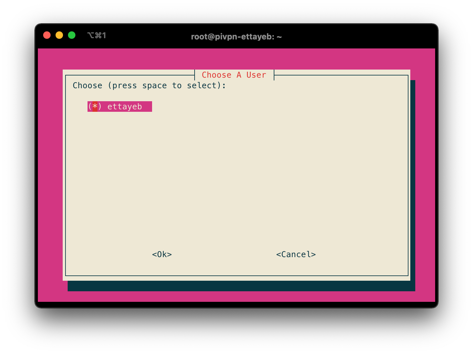The width and height of the screenshot is (473, 354).
Task: Click the ettayeb user name label
Action: point(124,107)
